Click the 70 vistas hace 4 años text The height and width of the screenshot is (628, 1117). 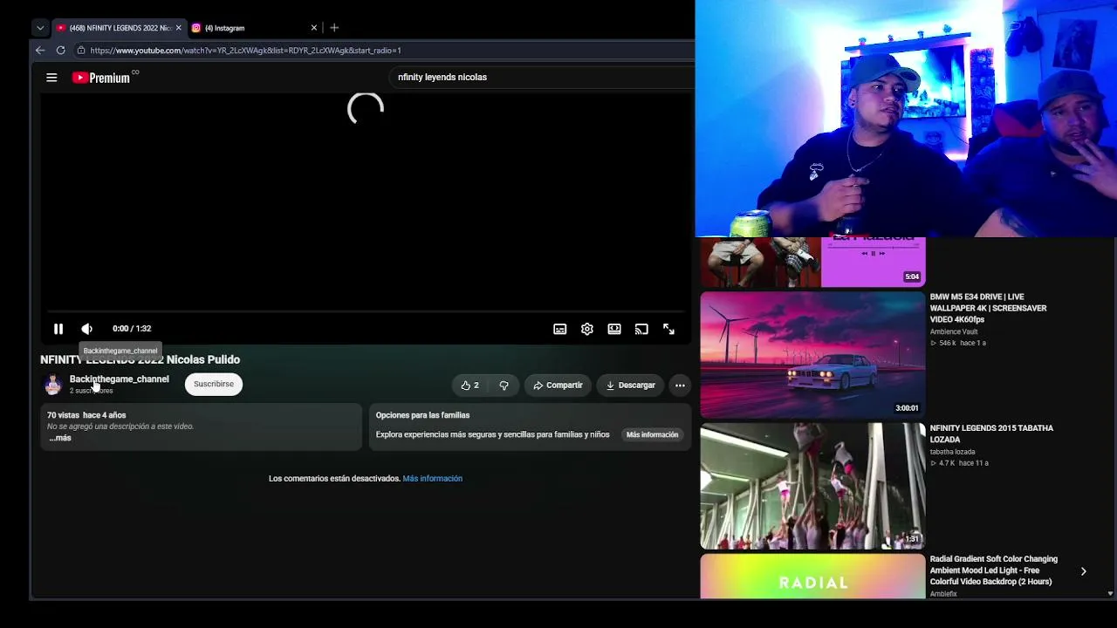point(86,415)
